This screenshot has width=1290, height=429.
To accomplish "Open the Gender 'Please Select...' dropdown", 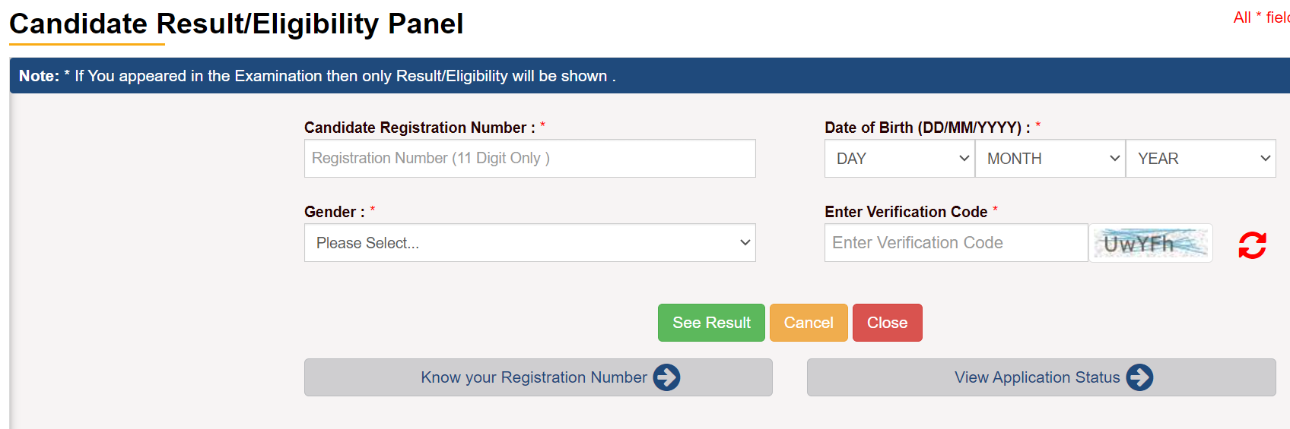I will coord(529,243).
